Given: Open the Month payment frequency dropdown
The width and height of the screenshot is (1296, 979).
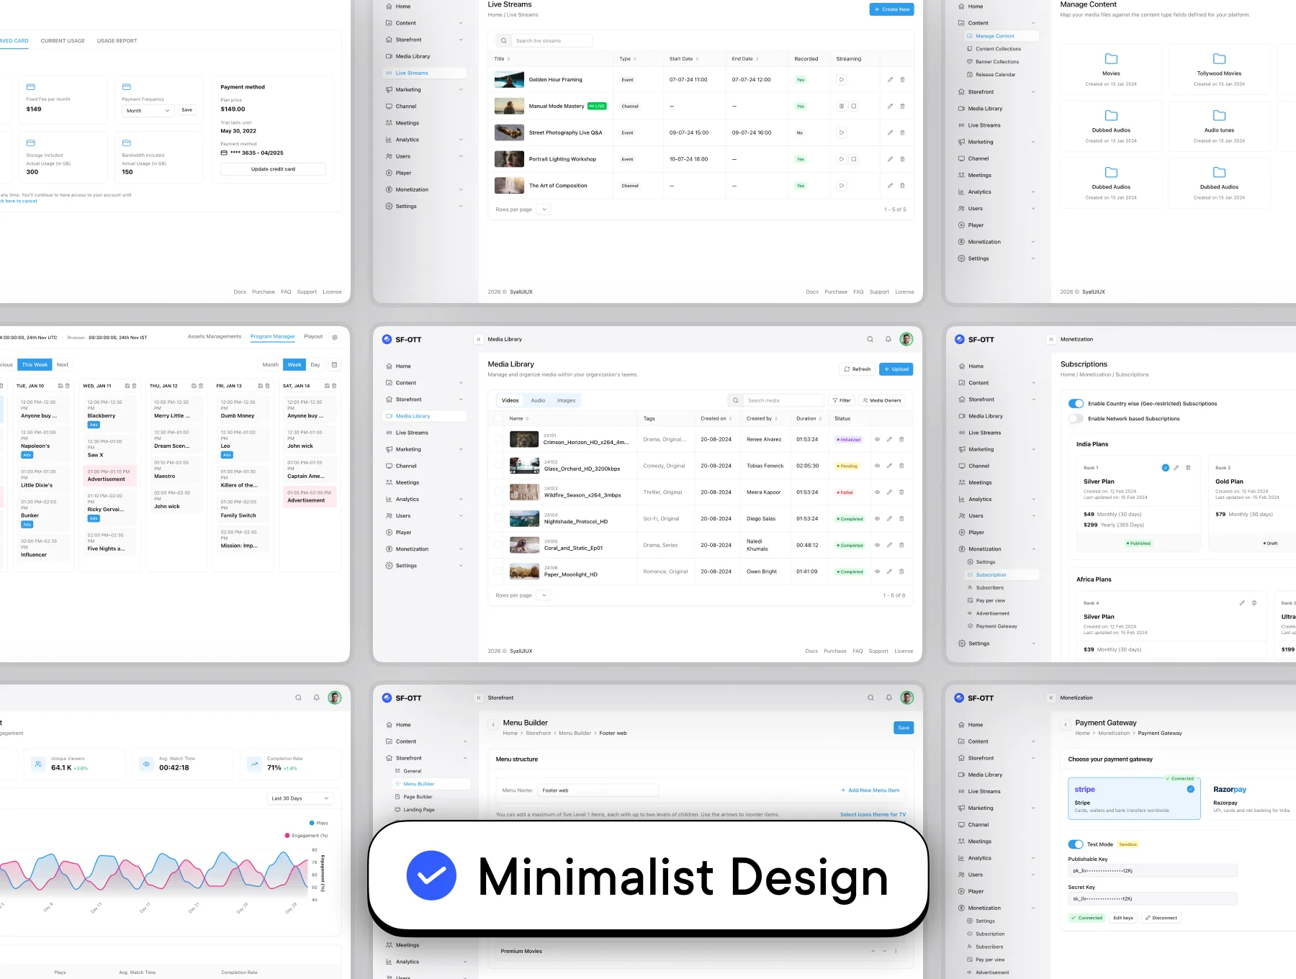Looking at the screenshot, I should (148, 111).
